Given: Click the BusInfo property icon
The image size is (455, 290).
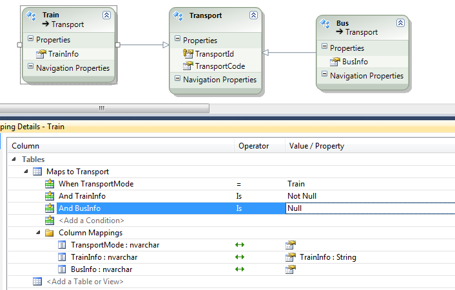Looking at the screenshot, I should point(335,62).
